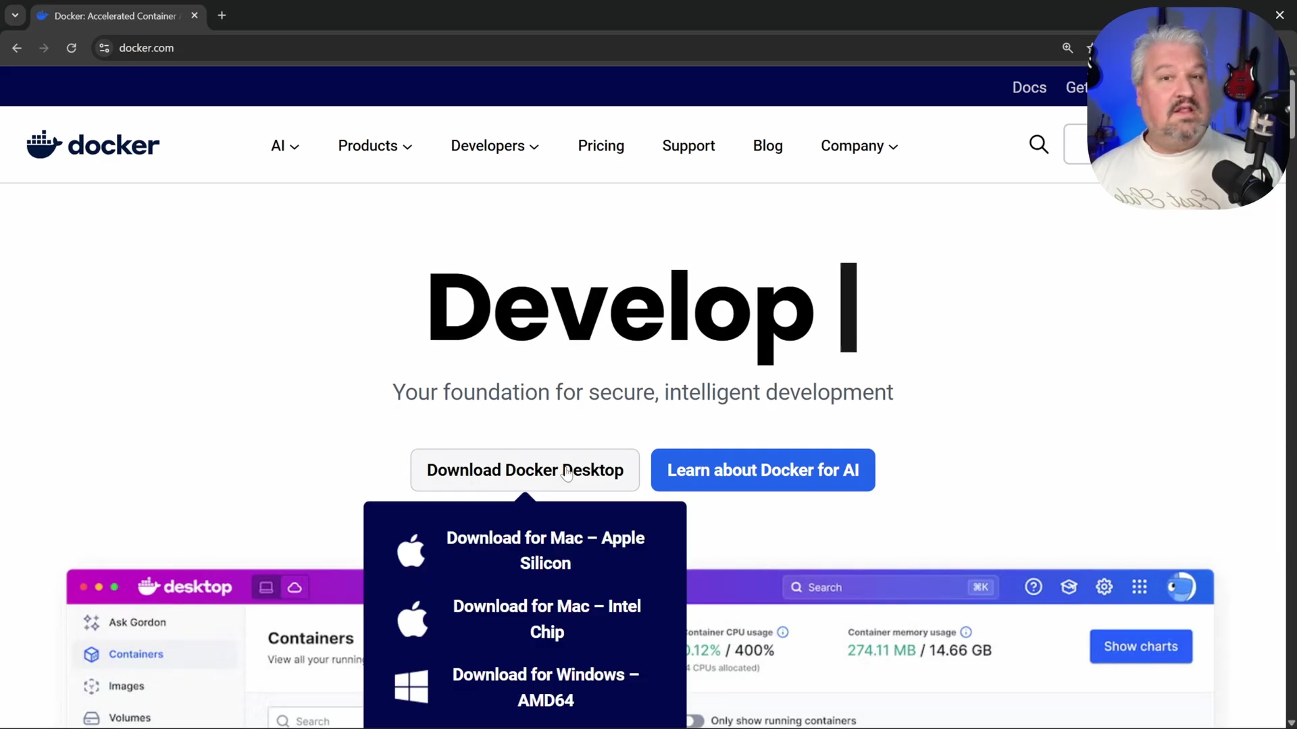The height and width of the screenshot is (729, 1297).
Task: Open the help question mark icon
Action: [1033, 587]
